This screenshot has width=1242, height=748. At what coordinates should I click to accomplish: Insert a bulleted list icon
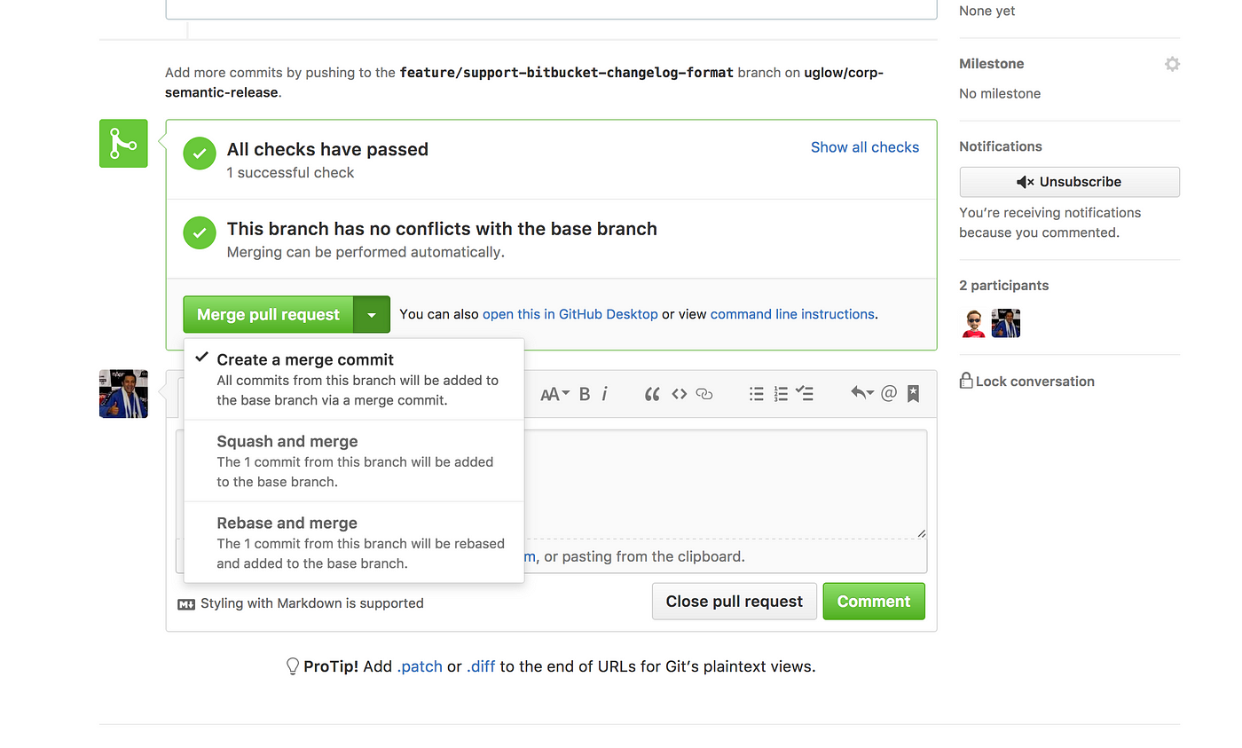(757, 394)
